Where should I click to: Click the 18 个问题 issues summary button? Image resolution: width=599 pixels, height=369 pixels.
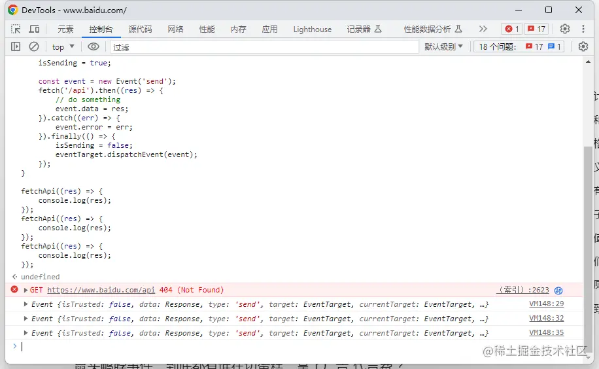519,46
